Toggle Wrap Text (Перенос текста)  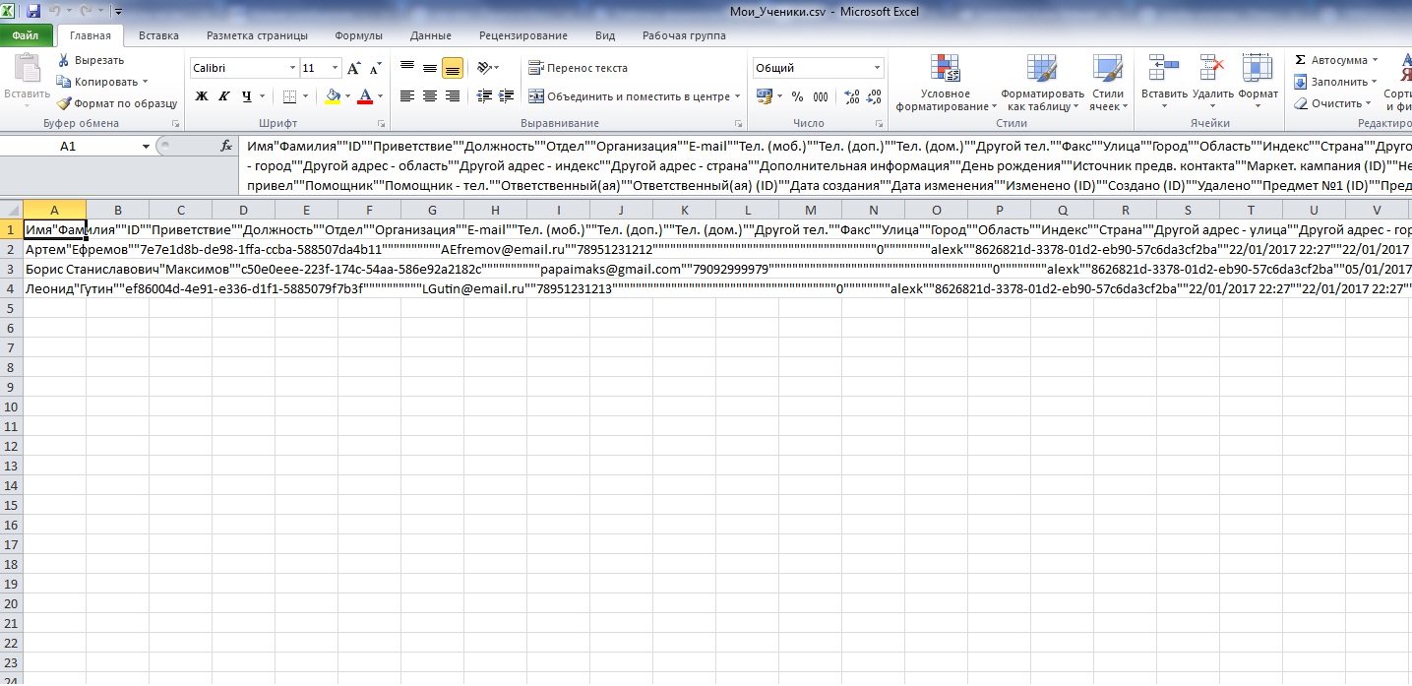pyautogui.click(x=578, y=68)
